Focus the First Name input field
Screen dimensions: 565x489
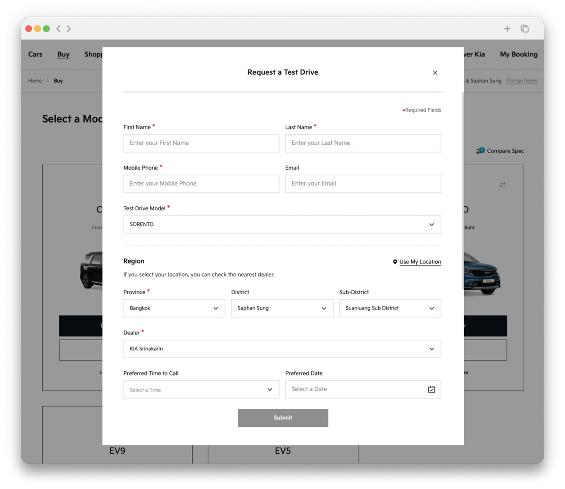pyautogui.click(x=201, y=143)
